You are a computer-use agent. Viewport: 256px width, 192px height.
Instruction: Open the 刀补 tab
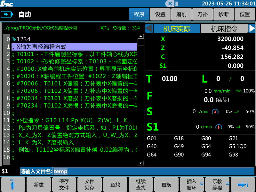(x=202, y=14)
